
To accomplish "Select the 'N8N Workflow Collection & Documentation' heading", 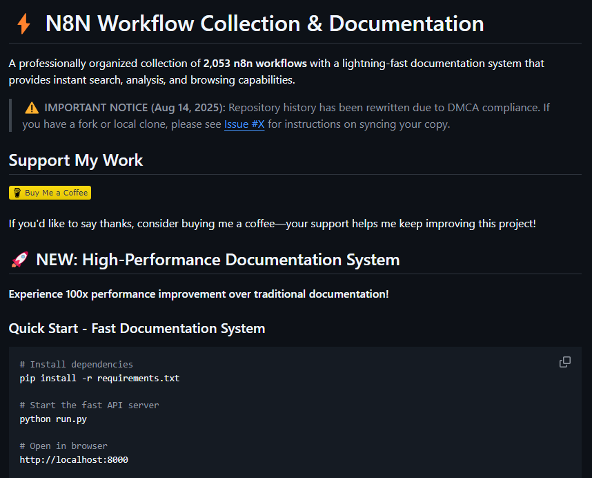I will click(264, 23).
